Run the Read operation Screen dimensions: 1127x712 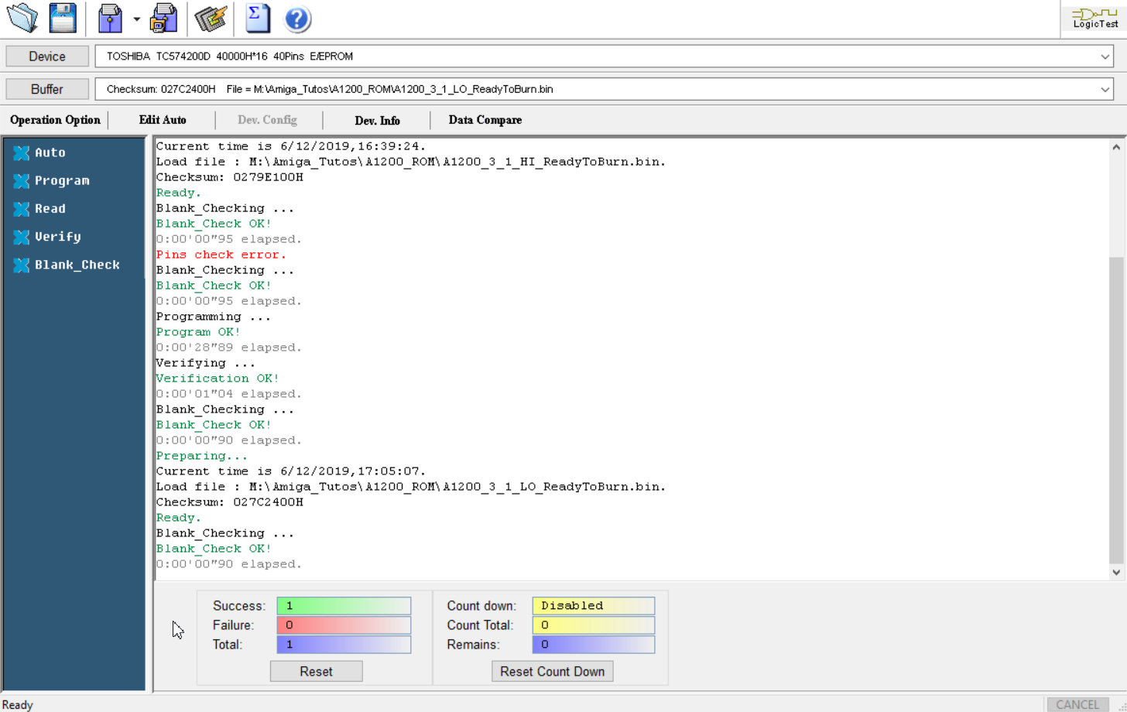[x=50, y=209]
